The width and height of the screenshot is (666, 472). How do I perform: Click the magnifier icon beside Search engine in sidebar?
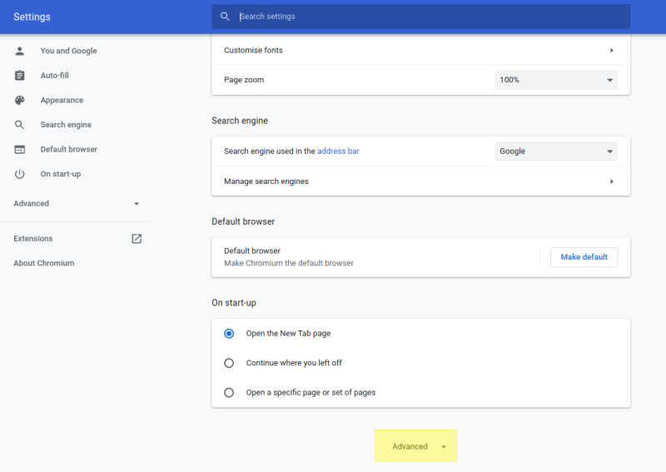[19, 125]
